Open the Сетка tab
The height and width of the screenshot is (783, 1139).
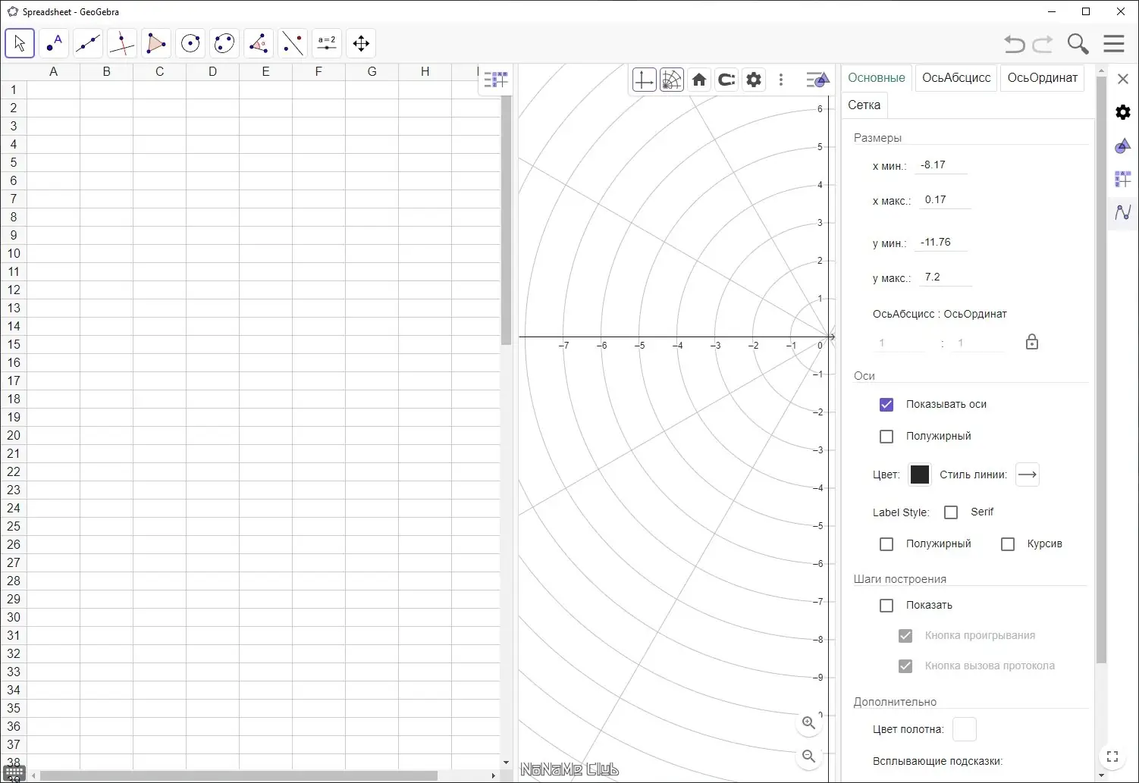click(x=864, y=105)
